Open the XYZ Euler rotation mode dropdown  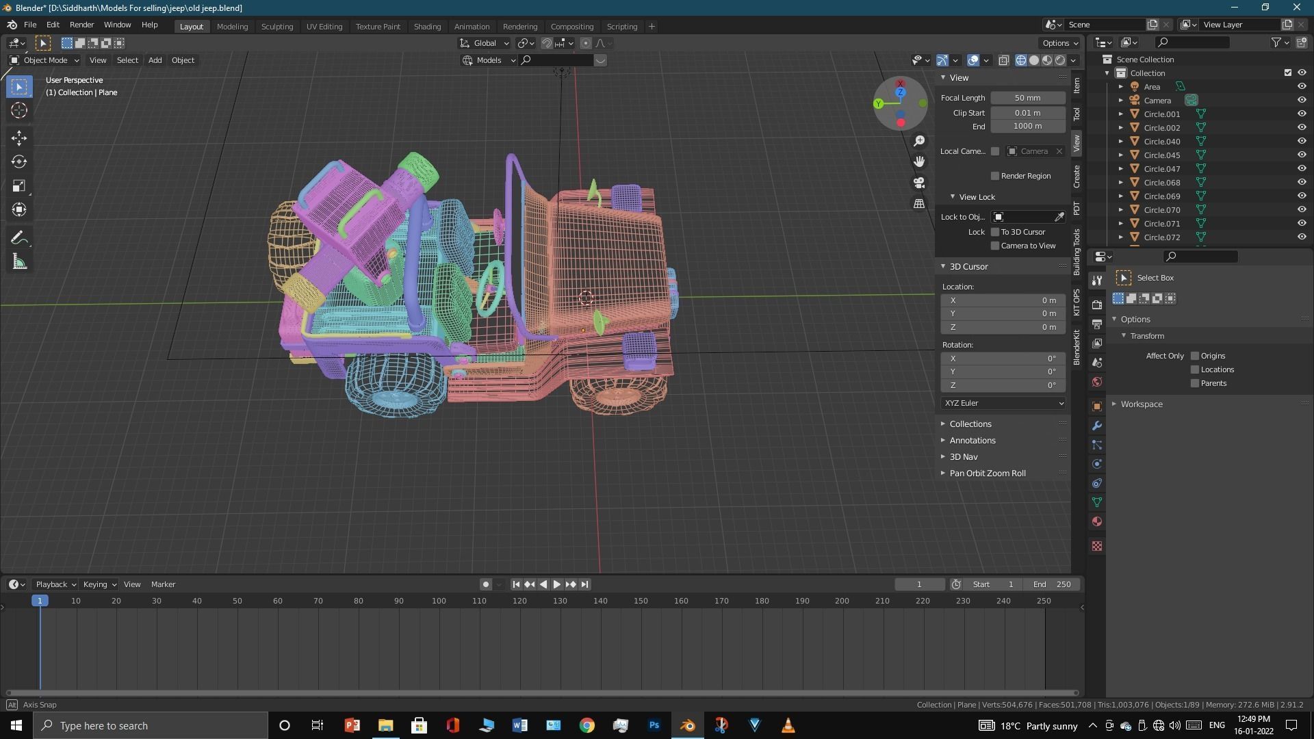coord(1003,403)
